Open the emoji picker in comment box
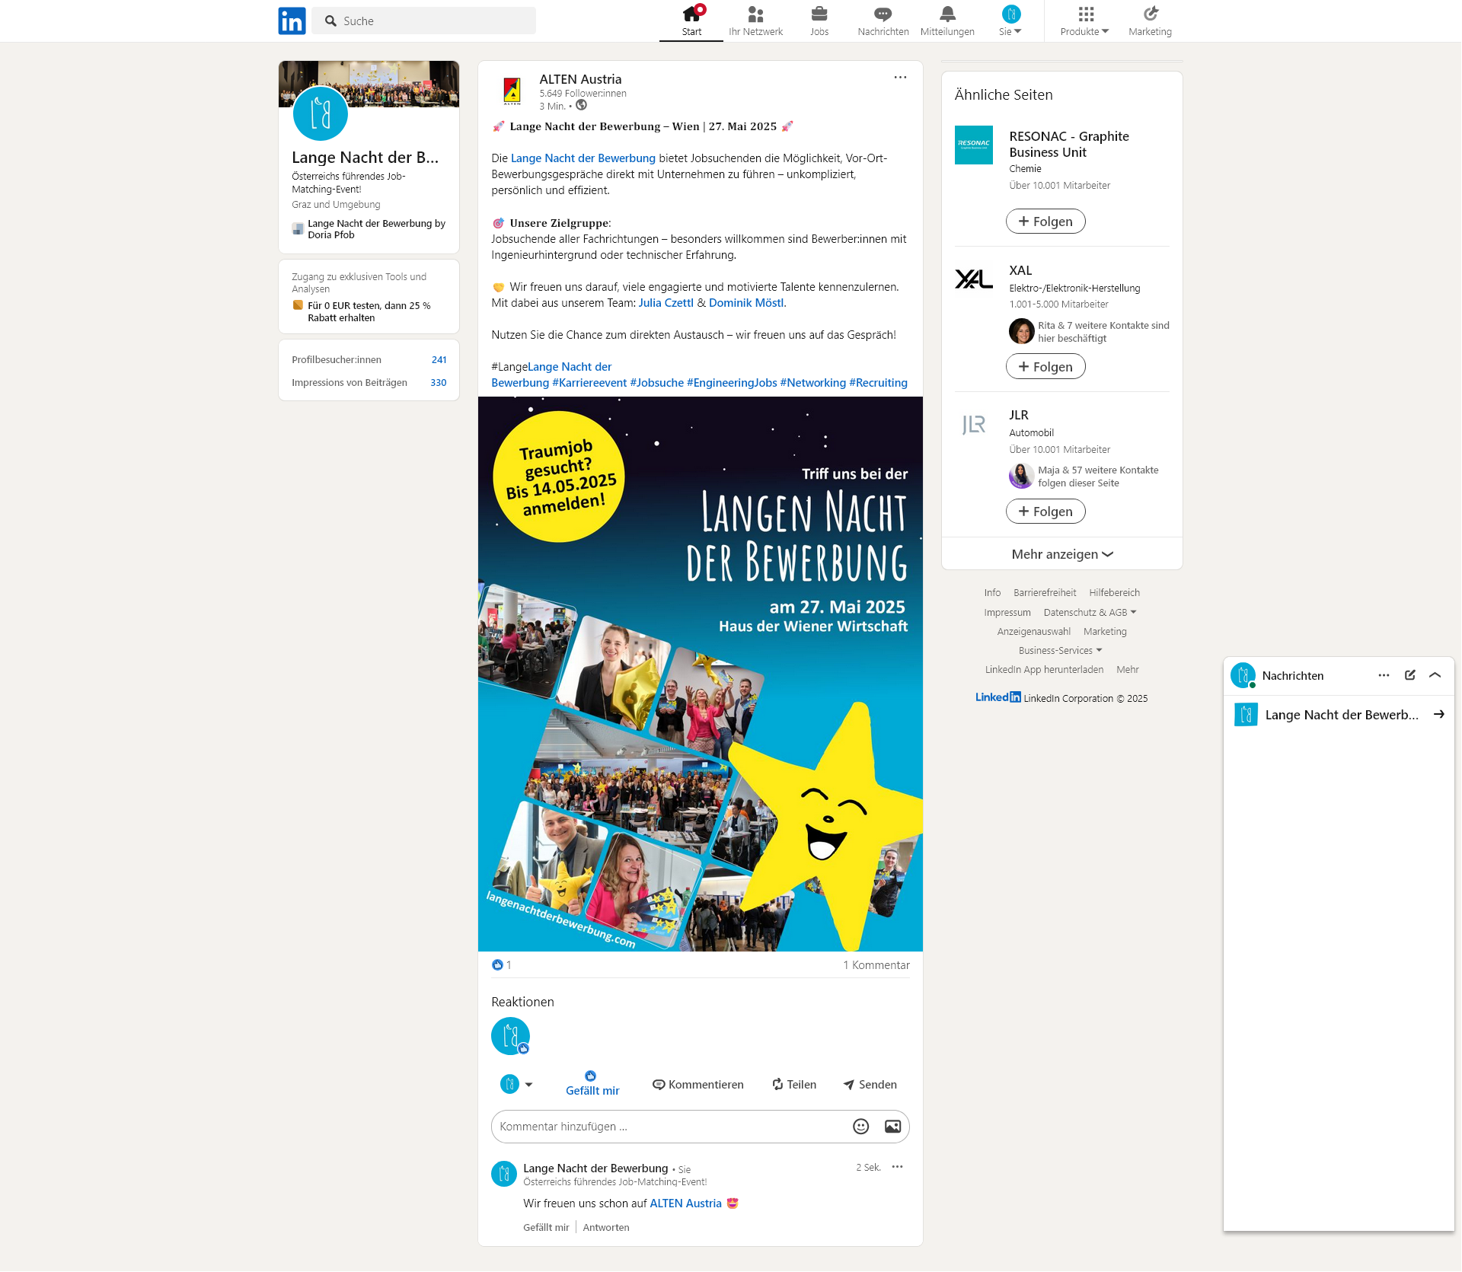Screen dimensions: 1462x1272 pos(860,1127)
